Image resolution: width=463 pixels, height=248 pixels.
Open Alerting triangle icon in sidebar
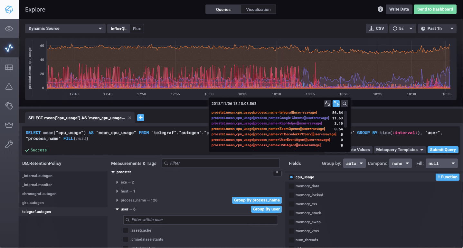[x=9, y=87]
